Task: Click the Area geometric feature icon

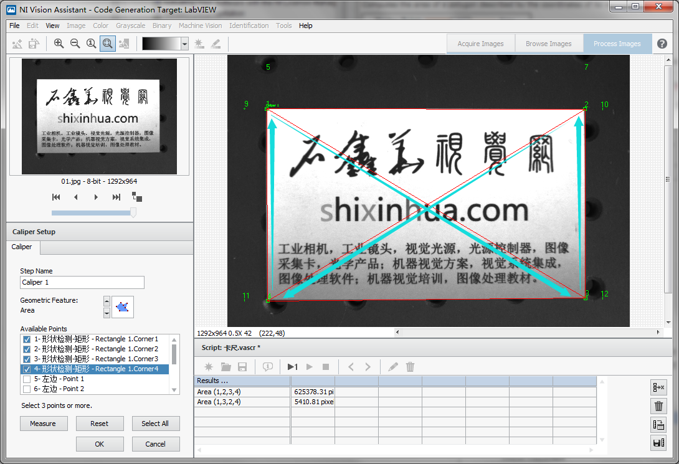Action: point(123,307)
